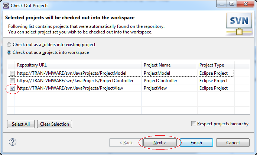
Task: Sort by Project Name column header
Action: tap(169, 65)
